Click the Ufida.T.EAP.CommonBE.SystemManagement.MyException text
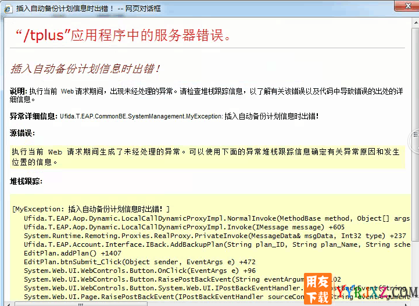 pyautogui.click(x=141, y=116)
